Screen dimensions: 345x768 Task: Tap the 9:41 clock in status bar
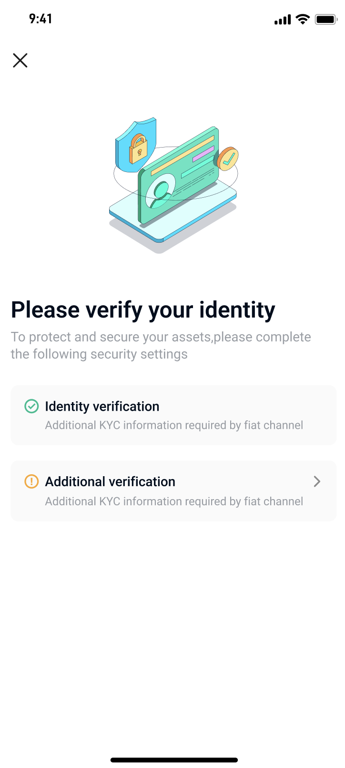point(41,19)
